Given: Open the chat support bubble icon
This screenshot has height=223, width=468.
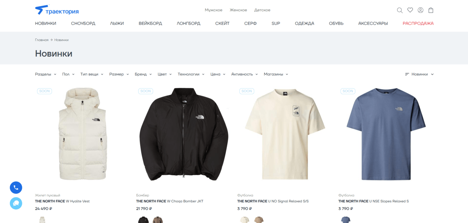Looking at the screenshot, I should point(16,203).
